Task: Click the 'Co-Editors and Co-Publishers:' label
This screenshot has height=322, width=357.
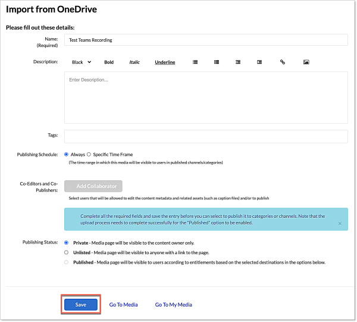Action: [39, 187]
